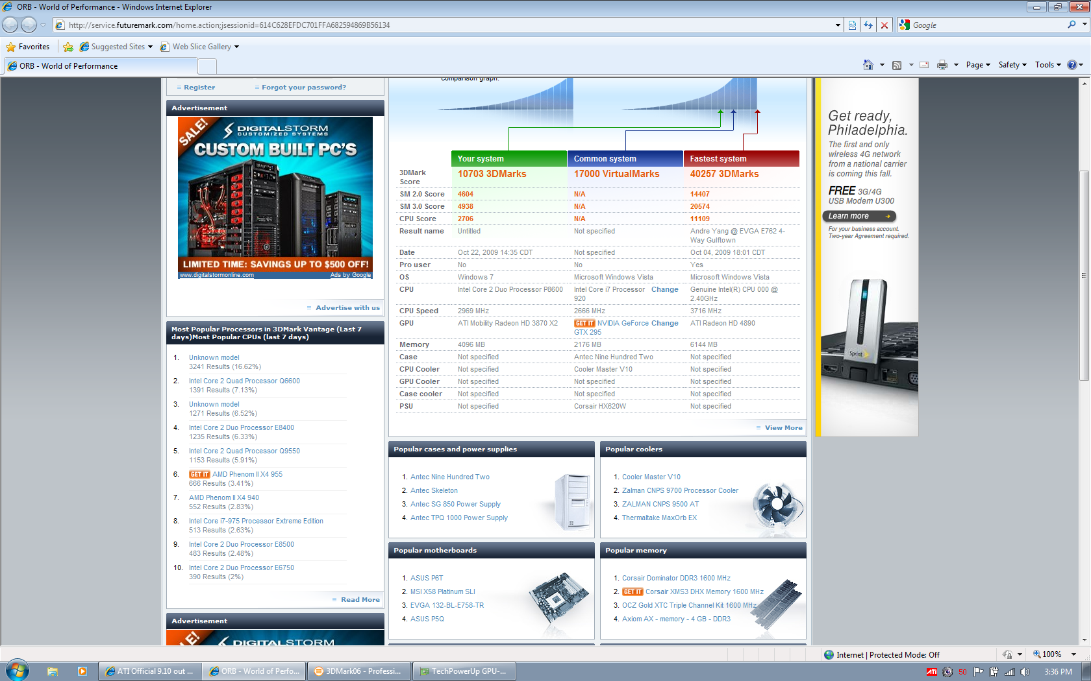Open the Help question mark icon
The image size is (1091, 681).
pyautogui.click(x=1072, y=65)
